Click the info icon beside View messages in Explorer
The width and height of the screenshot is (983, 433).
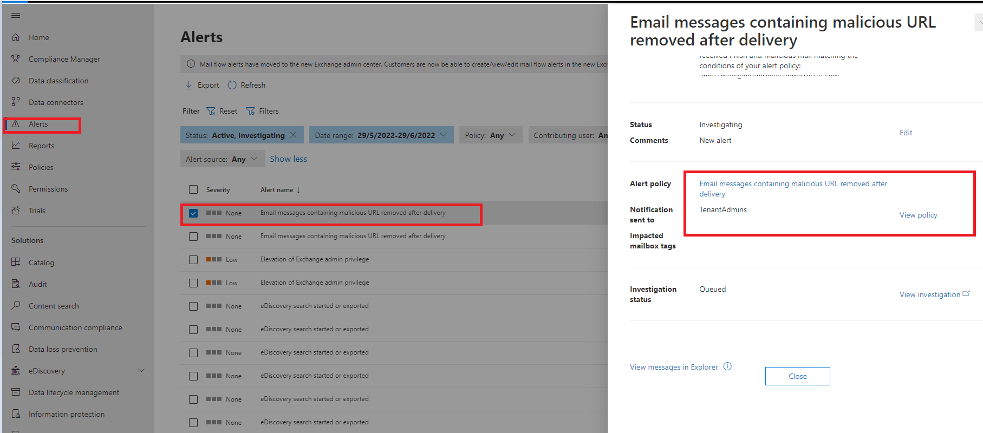tap(727, 366)
